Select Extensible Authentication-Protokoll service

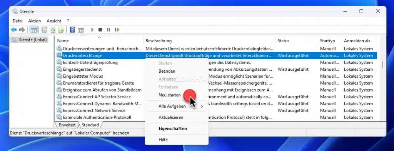(x=97, y=118)
